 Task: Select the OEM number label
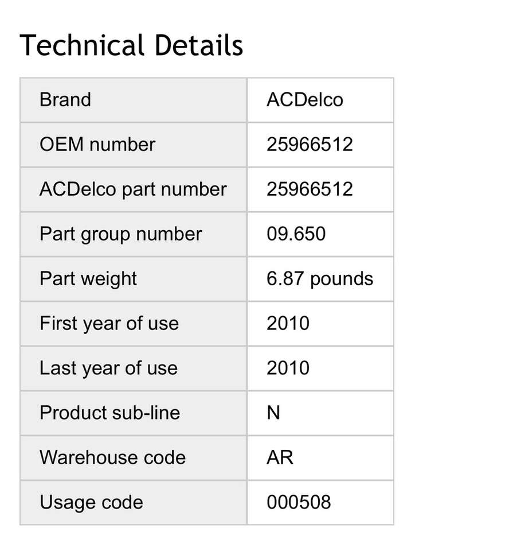coord(97,145)
